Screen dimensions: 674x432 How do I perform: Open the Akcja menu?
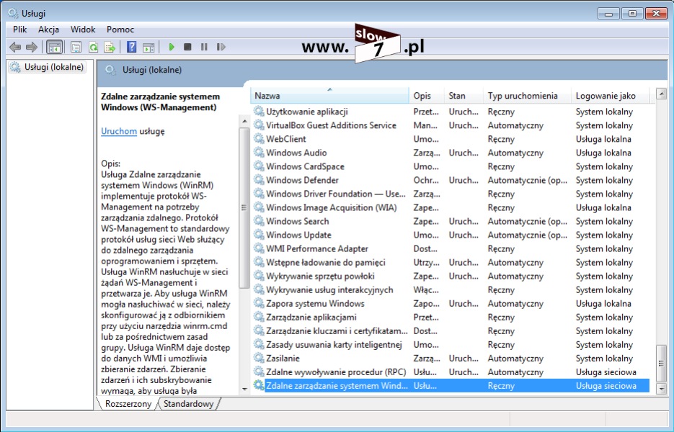[48, 30]
